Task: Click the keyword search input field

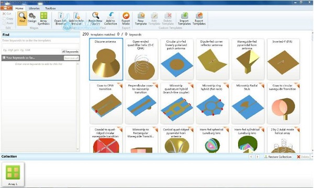Action: (x=41, y=45)
